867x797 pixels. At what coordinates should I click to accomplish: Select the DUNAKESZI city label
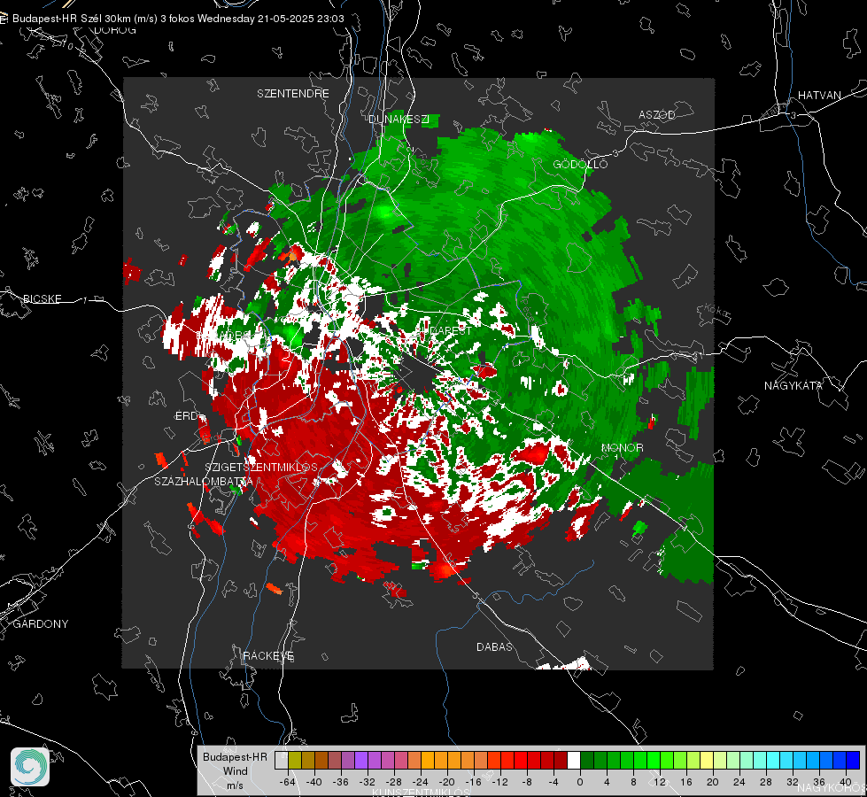[x=399, y=119]
